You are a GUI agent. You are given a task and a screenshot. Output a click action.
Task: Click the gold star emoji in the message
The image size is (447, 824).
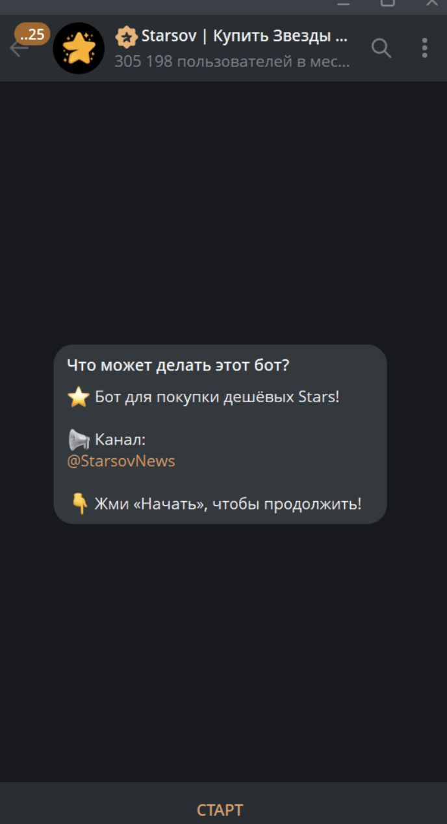[79, 397]
